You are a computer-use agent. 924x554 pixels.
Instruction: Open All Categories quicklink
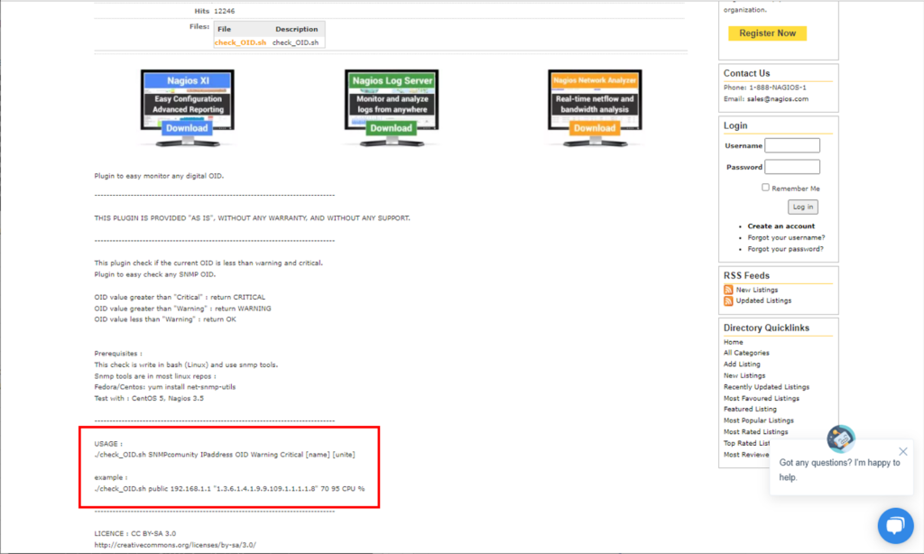pos(746,353)
